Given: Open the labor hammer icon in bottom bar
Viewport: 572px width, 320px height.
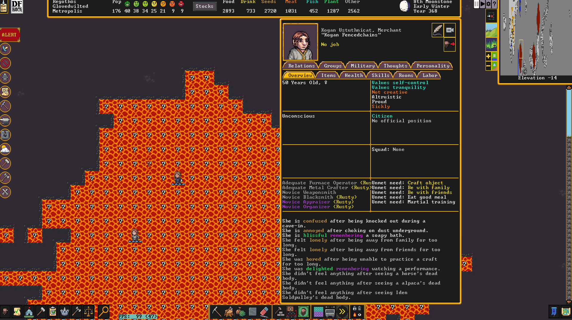Looking at the screenshot, I should pos(41,312).
